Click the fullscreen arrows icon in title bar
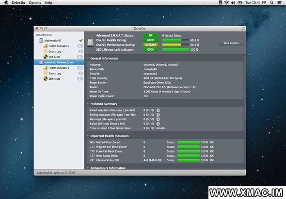Image resolution: width=286 pixels, height=199 pixels. pyautogui.click(x=243, y=29)
